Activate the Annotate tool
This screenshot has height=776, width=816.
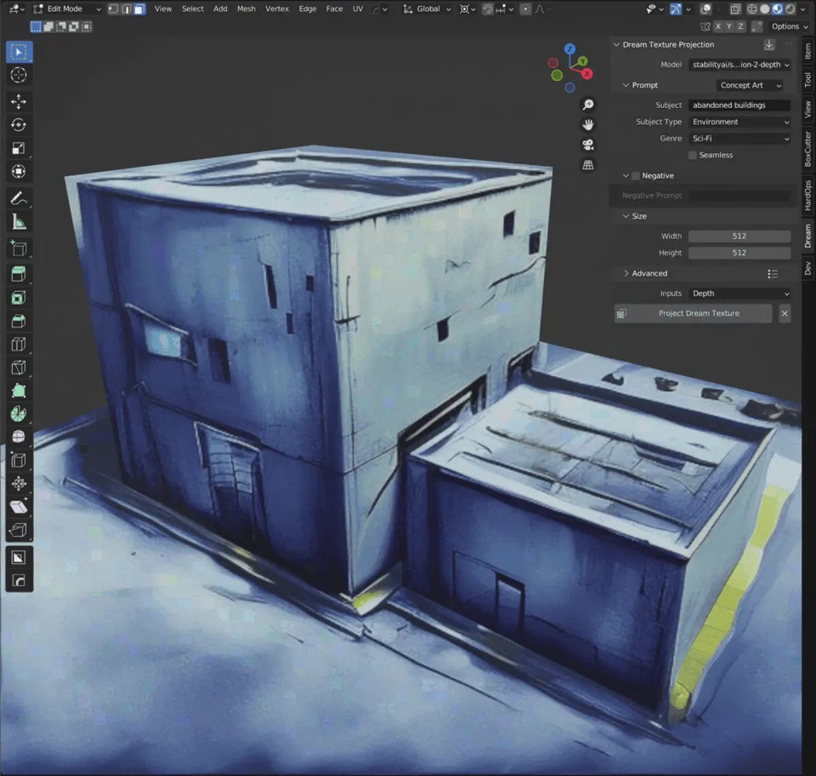point(18,198)
